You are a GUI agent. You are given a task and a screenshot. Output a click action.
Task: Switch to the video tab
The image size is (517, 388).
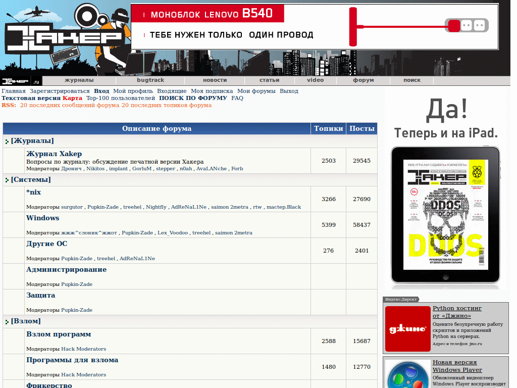[x=316, y=80]
